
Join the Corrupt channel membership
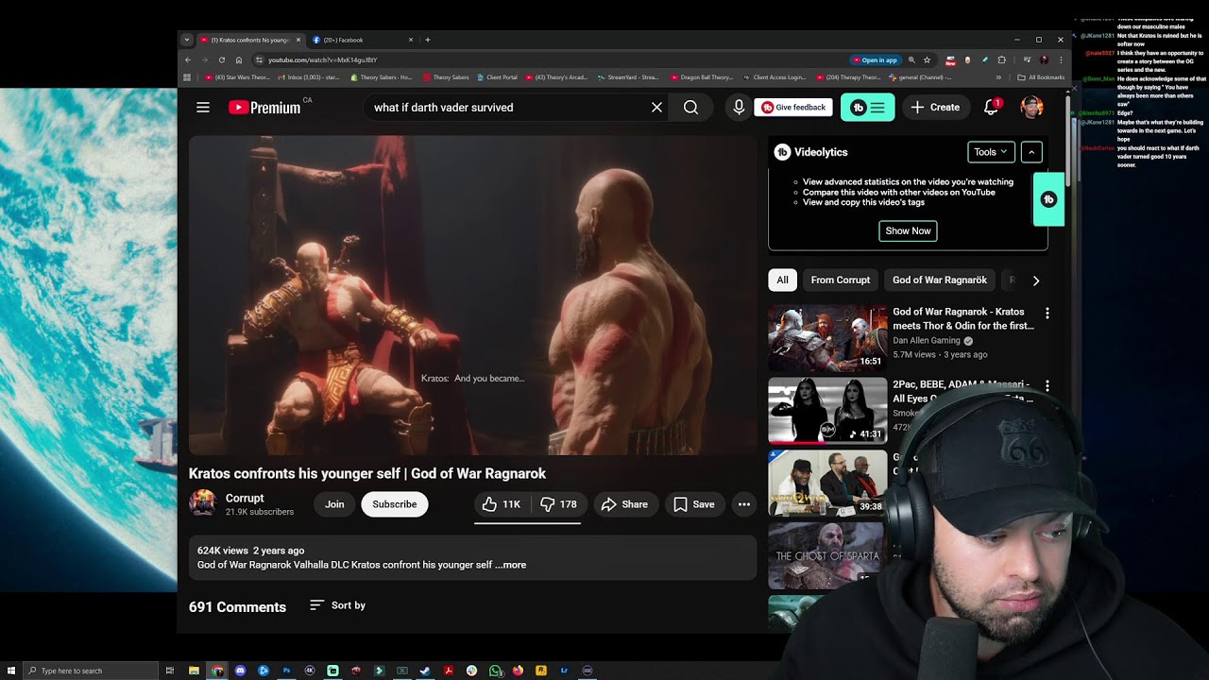tap(334, 504)
